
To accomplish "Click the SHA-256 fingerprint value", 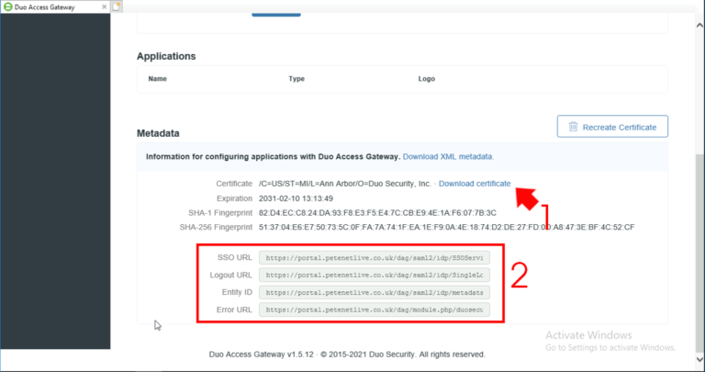I will click(446, 227).
